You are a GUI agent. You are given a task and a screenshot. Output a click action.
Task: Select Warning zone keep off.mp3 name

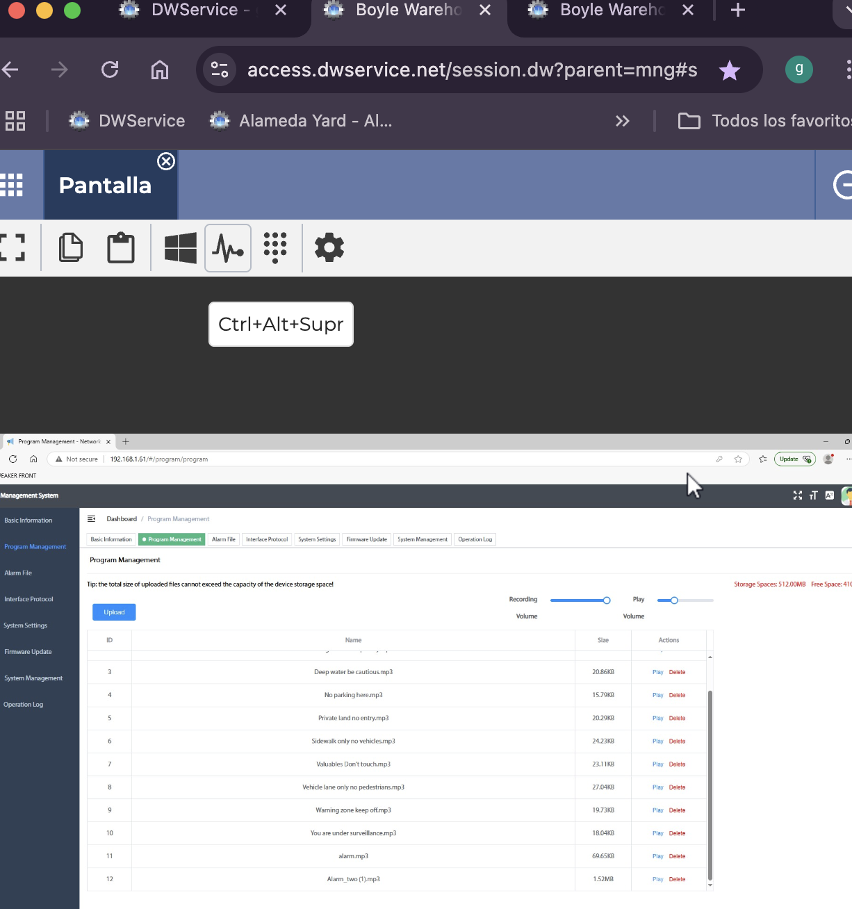coord(353,810)
